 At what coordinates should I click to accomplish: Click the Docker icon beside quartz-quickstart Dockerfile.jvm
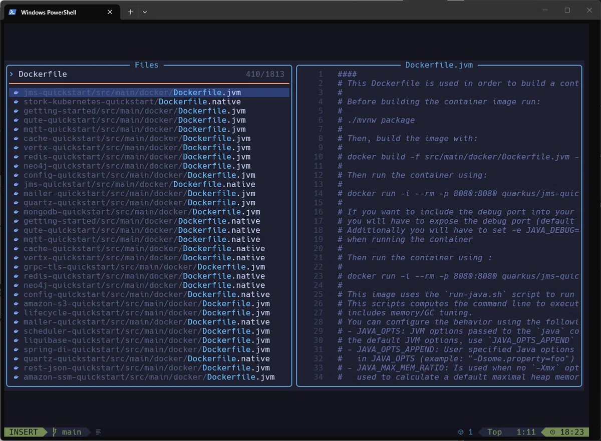17,203
